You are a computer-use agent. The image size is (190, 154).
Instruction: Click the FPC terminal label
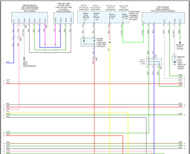coord(19,20)
